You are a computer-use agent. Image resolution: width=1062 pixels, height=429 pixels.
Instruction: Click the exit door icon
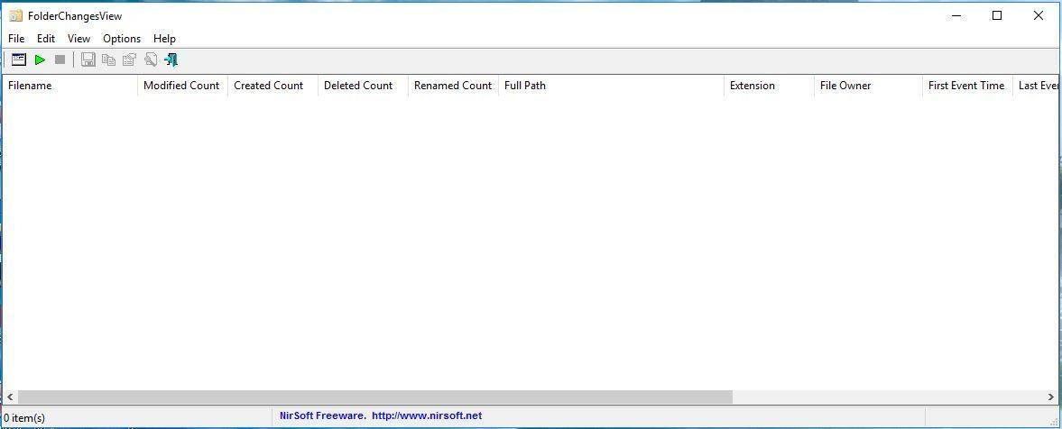coord(171,59)
